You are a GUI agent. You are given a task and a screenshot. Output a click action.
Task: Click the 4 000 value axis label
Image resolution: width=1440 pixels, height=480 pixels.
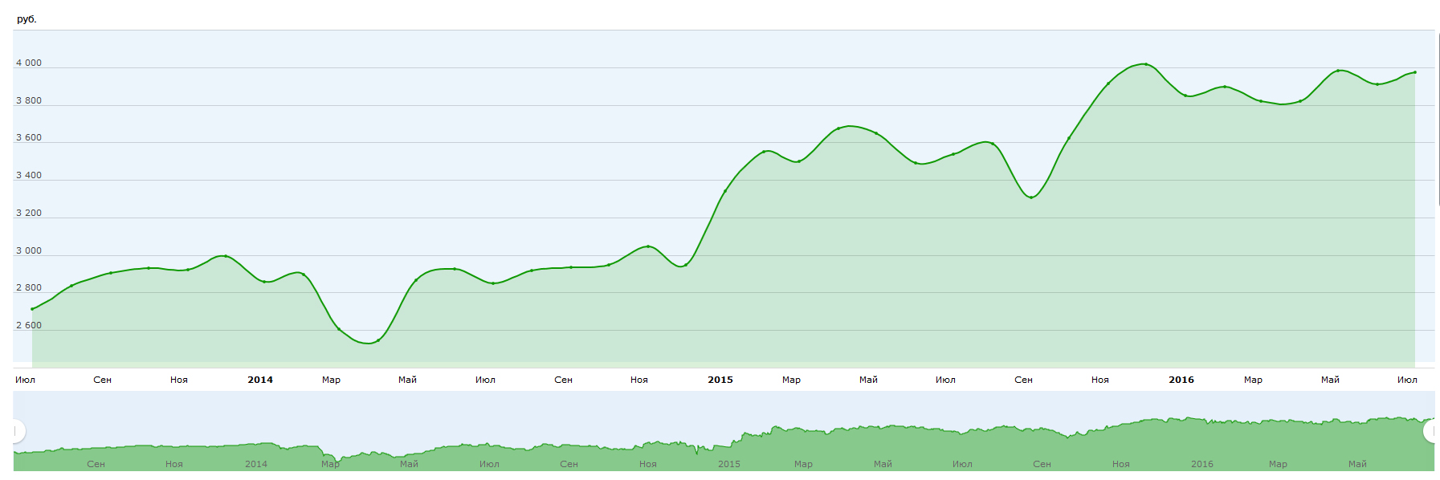click(x=29, y=63)
